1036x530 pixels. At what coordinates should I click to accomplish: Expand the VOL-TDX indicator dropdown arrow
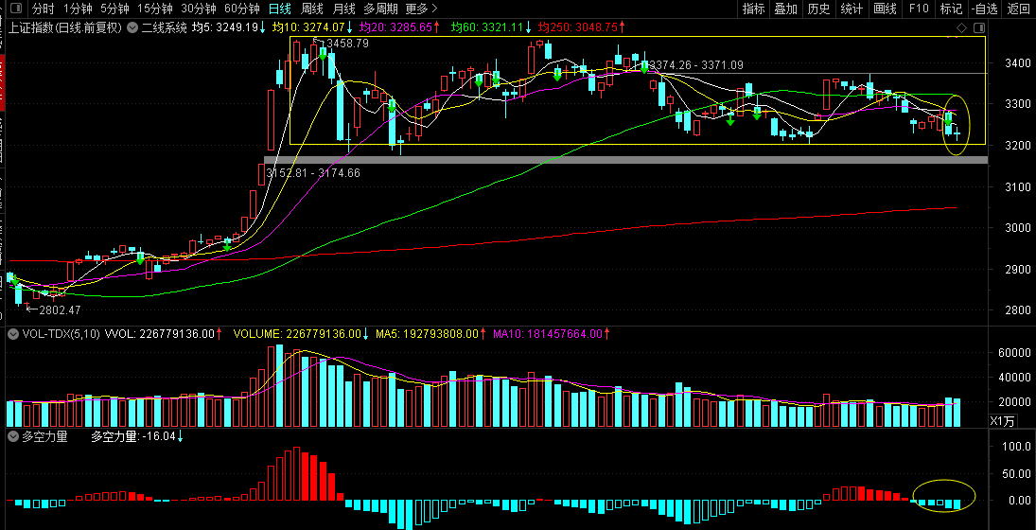(x=13, y=333)
